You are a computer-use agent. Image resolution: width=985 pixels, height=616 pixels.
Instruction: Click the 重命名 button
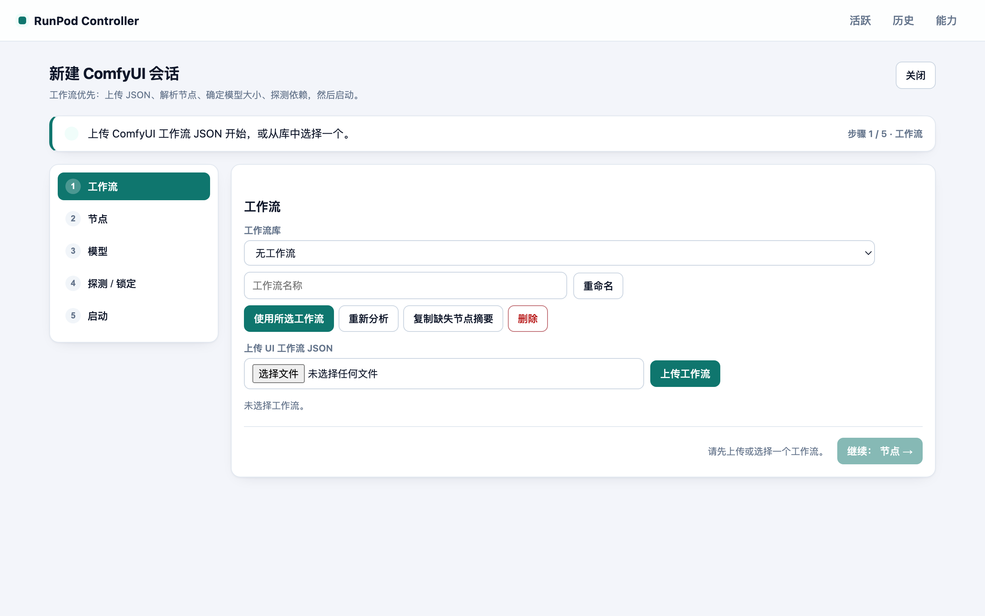598,286
